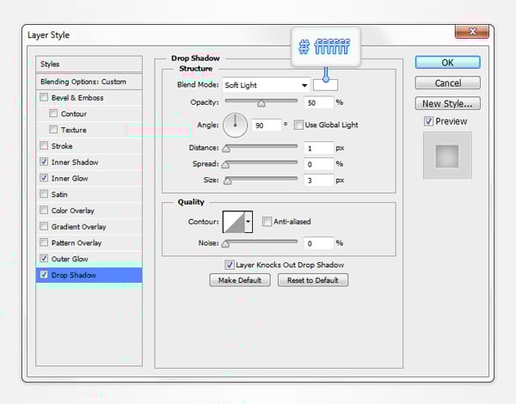Click the Contour curve thumbnail
This screenshot has width=516, height=404.
pos(233,223)
